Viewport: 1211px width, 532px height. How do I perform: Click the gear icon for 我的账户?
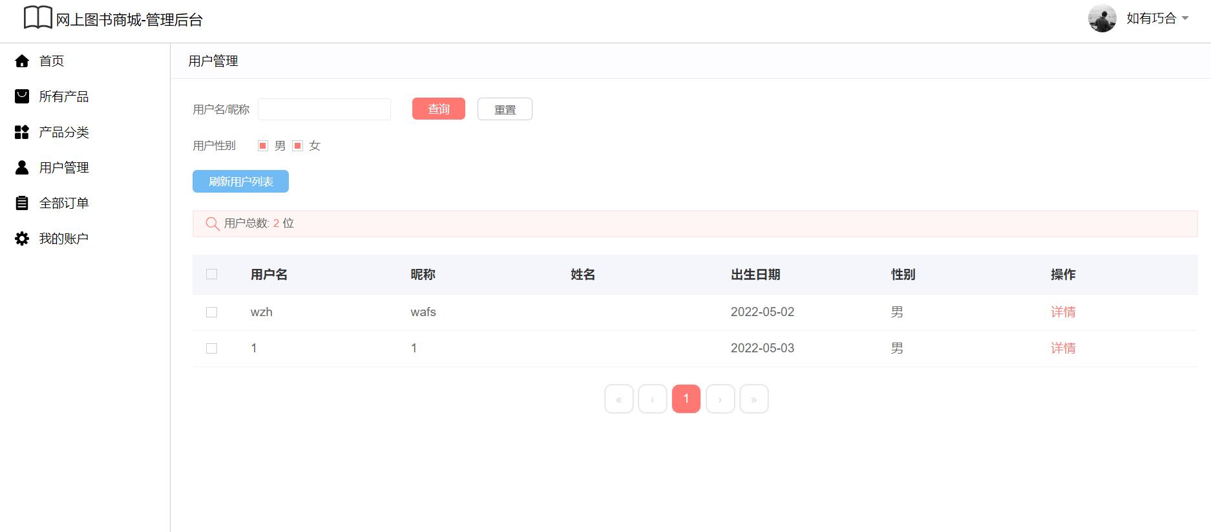point(22,239)
